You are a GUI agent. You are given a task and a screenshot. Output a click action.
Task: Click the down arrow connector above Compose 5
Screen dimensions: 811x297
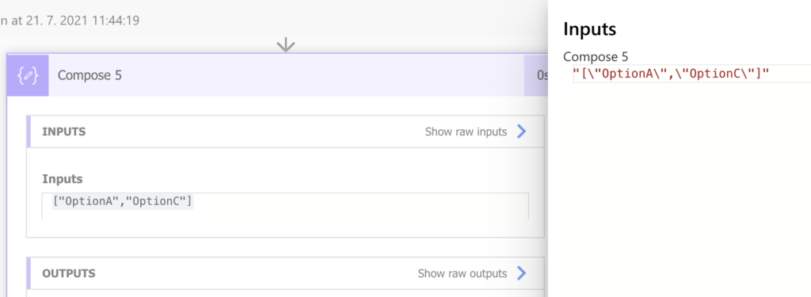coord(285,45)
